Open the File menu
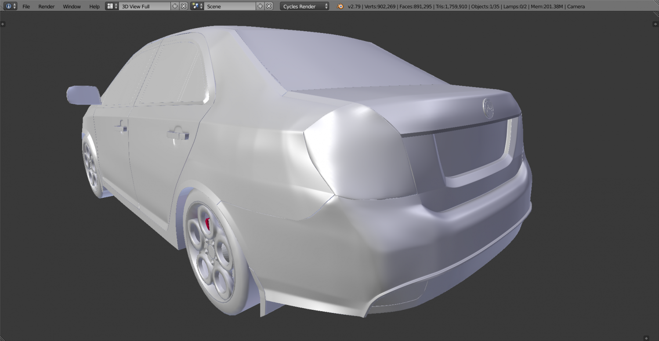Viewport: 659px width, 341px height. point(26,7)
